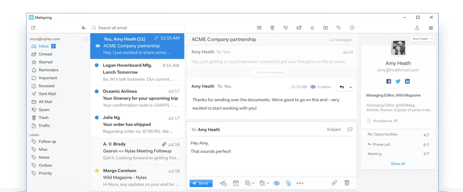Open the Amy Heath contact selector dropdown

tap(423, 39)
